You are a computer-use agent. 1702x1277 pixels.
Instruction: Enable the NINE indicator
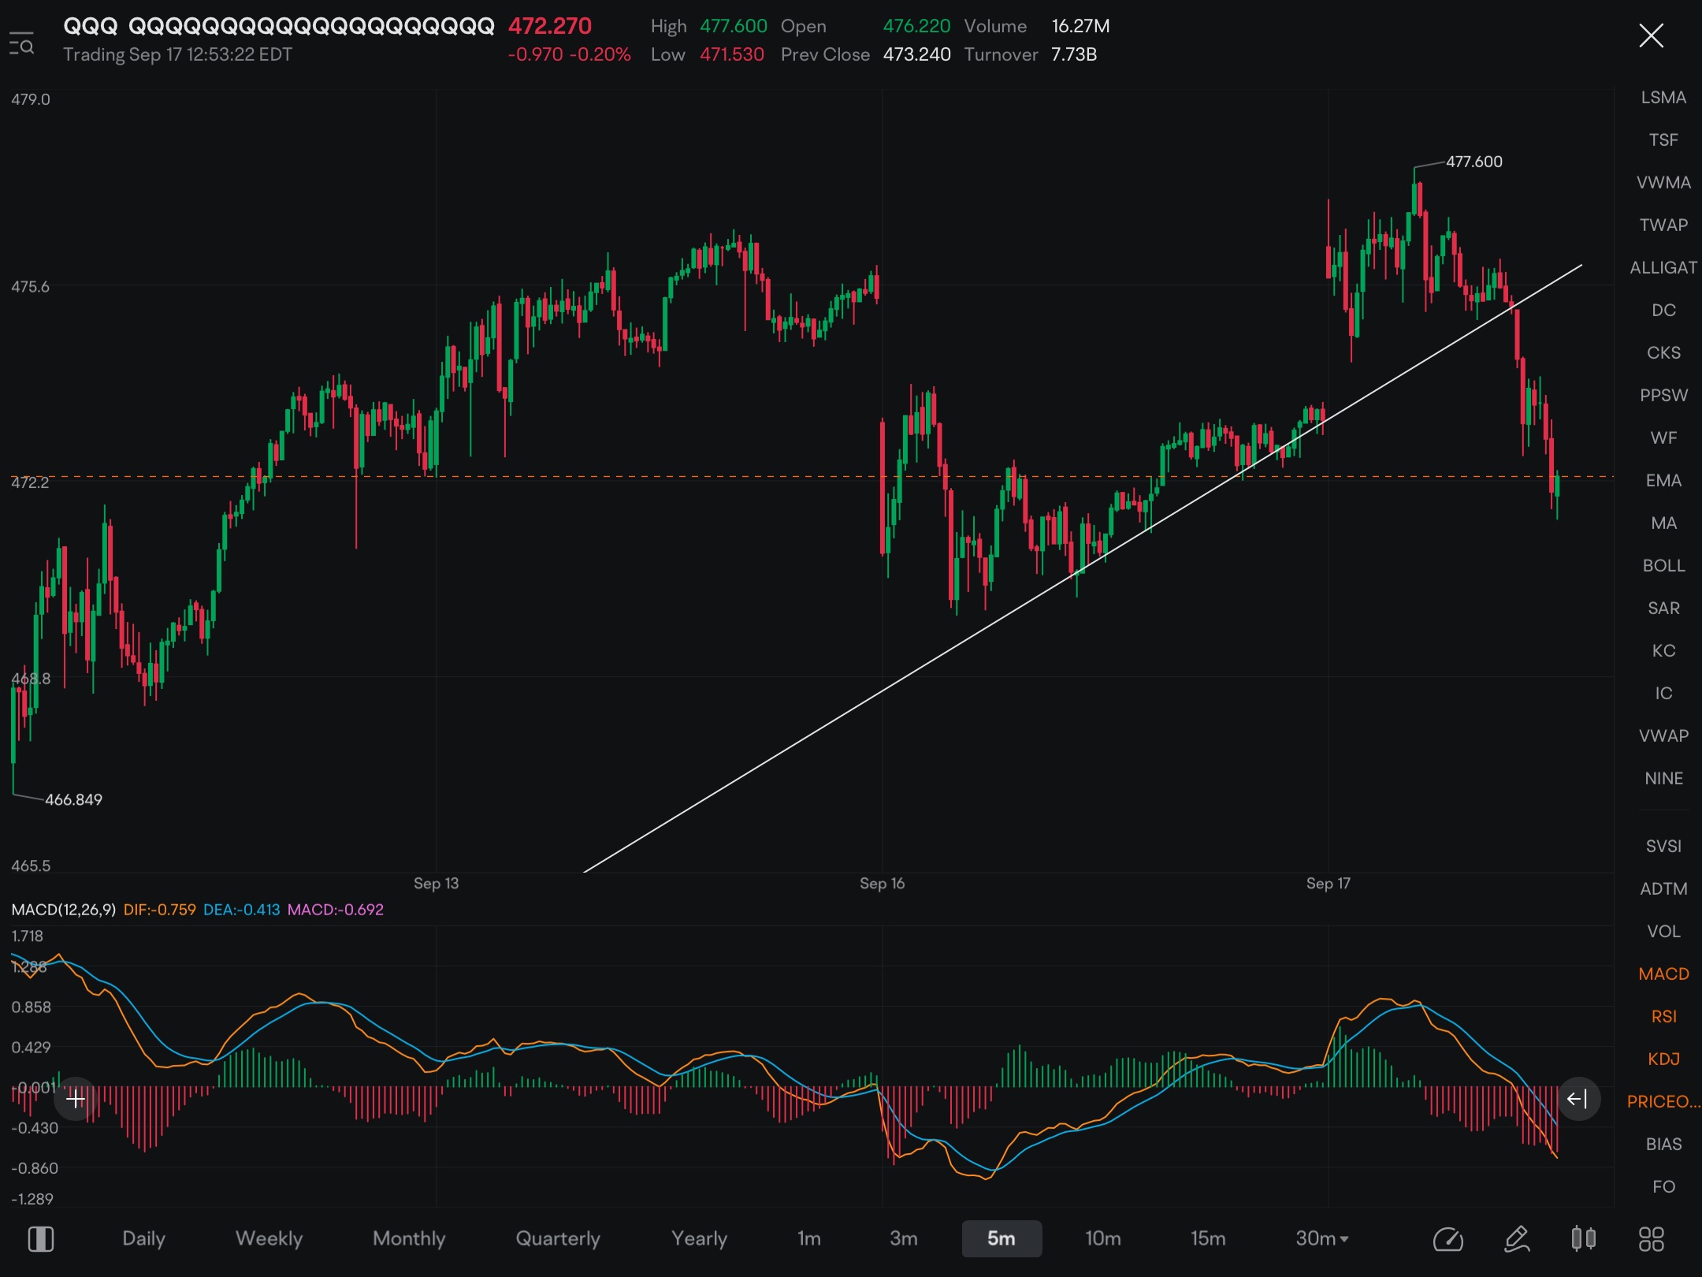point(1663,778)
